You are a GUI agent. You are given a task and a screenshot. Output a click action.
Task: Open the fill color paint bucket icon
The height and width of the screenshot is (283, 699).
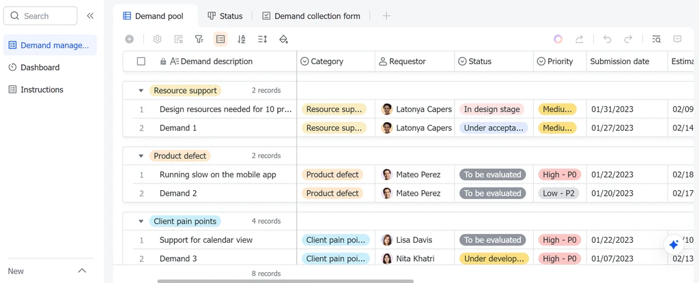pyautogui.click(x=283, y=40)
